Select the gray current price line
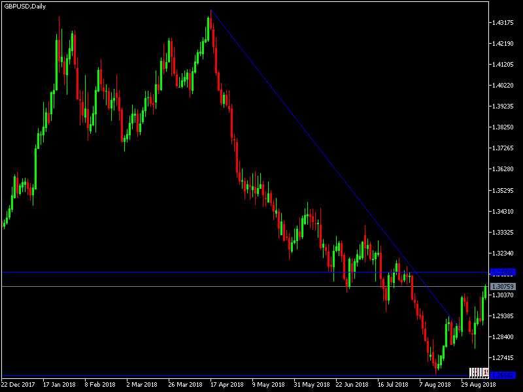Screen dimensions: 523x392 pyautogui.click(x=245, y=286)
